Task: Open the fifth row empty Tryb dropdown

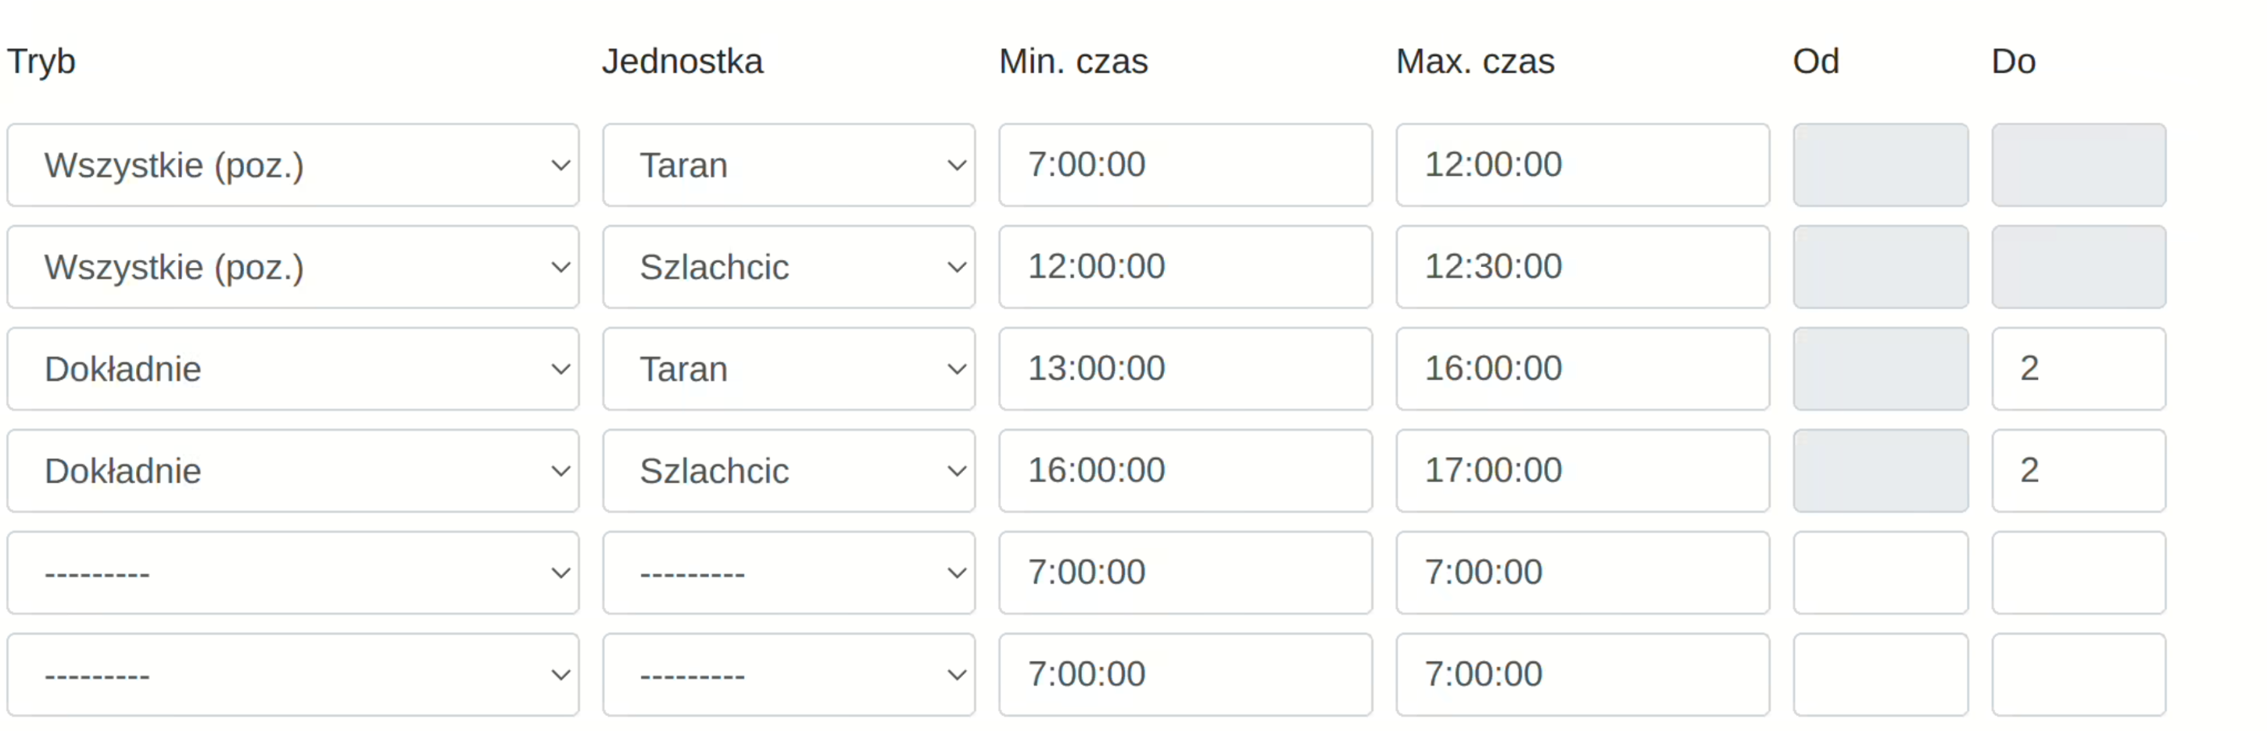Action: [293, 573]
